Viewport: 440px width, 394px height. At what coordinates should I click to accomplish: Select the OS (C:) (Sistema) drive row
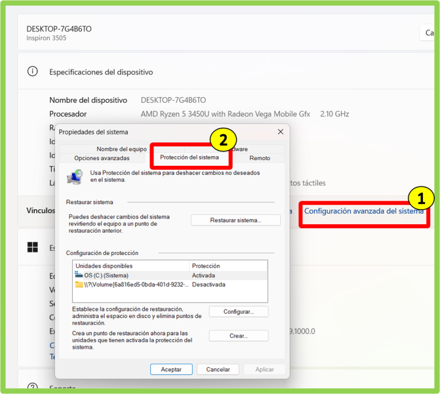[x=170, y=275]
